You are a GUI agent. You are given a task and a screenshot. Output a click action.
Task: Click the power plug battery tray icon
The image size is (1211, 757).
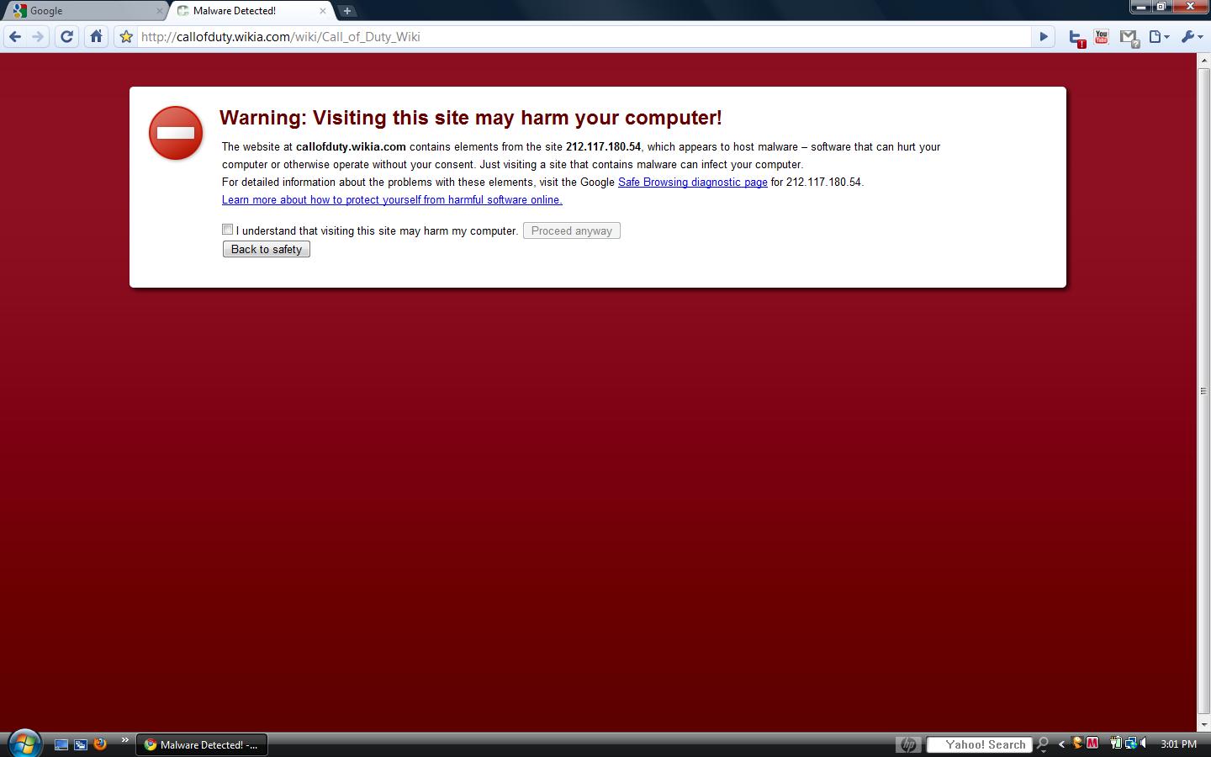tap(1116, 743)
